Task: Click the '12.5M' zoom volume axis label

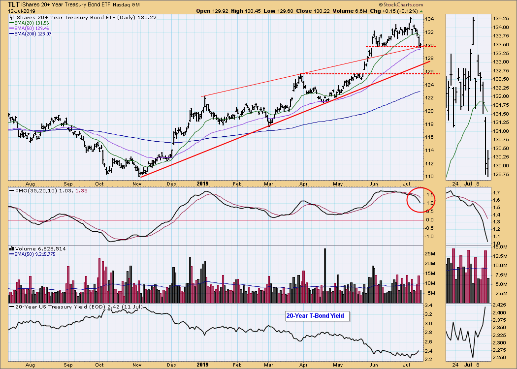Action: coord(500,256)
